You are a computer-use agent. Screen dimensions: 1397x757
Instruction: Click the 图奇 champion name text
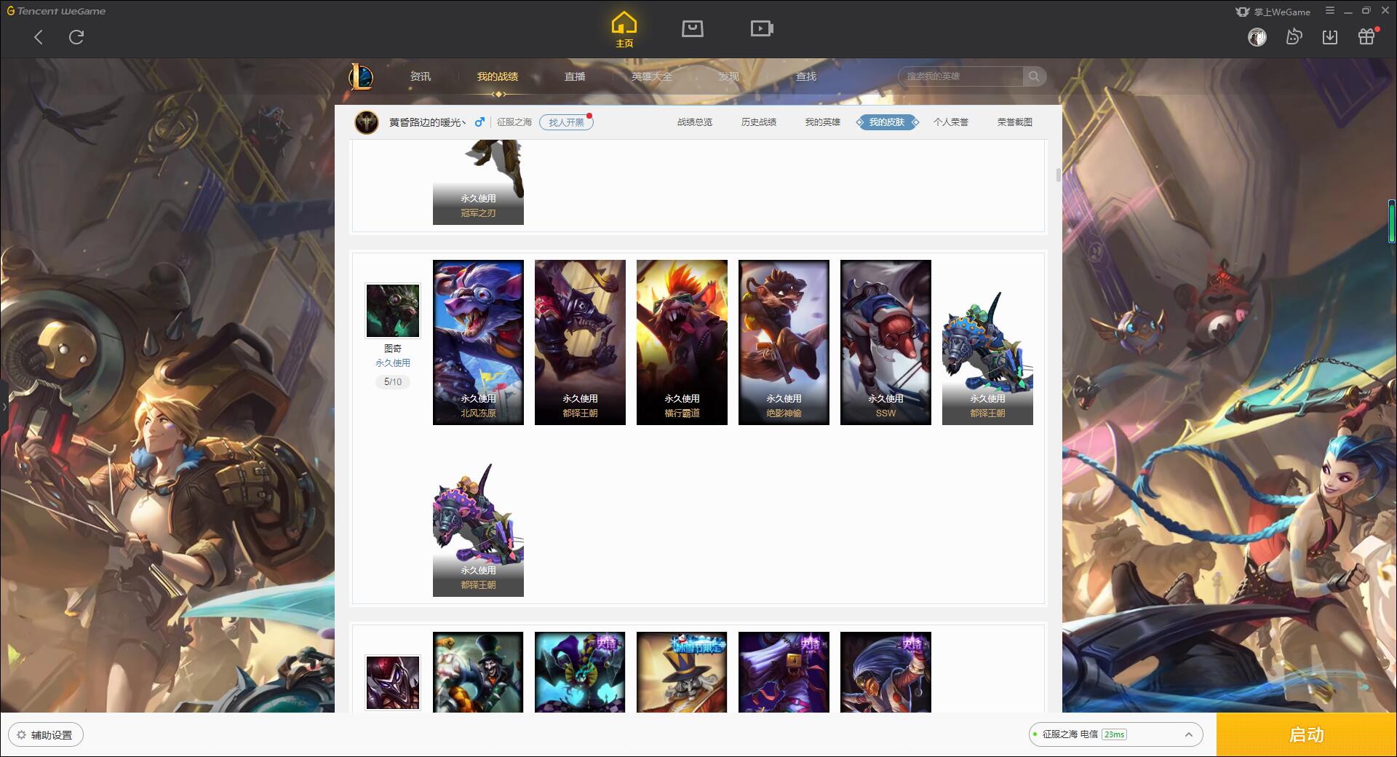[x=392, y=349]
